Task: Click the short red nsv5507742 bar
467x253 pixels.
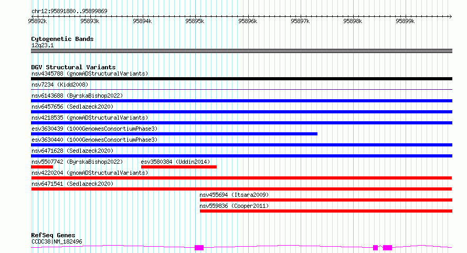Action: (x=42, y=167)
